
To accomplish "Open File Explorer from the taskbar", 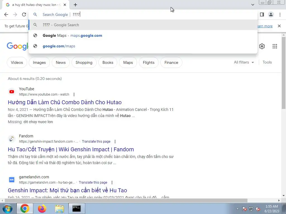I will tap(59, 208).
